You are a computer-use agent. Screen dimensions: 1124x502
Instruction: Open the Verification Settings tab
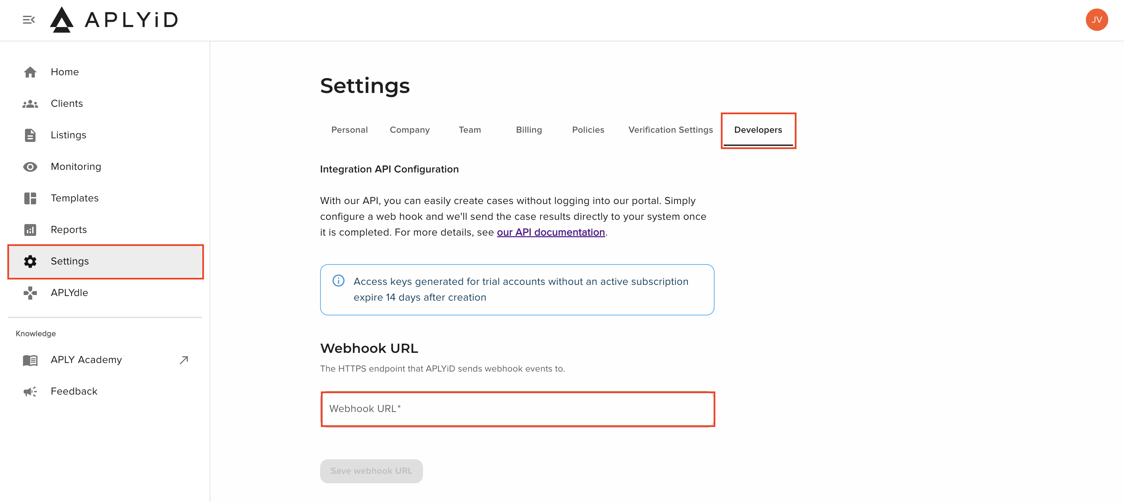pyautogui.click(x=671, y=130)
